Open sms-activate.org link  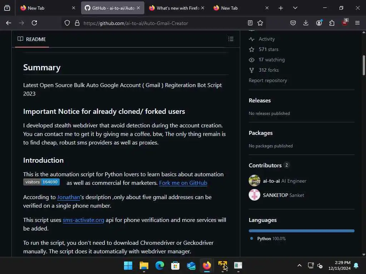(83, 220)
